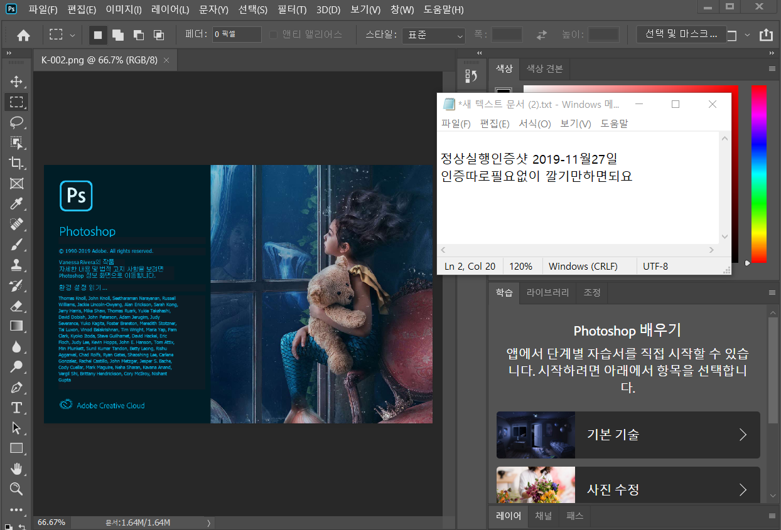Select the Eraser tool
Viewport: 781px width, 530px height.
[x=16, y=306]
